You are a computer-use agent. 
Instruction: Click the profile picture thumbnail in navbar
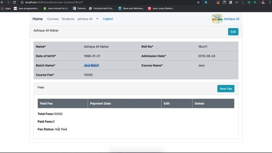(x=217, y=19)
